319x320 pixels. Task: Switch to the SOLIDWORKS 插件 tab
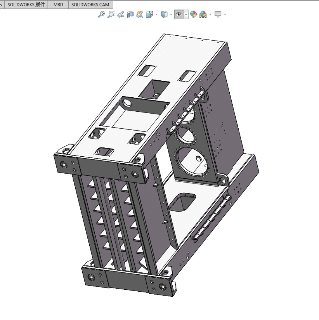(x=26, y=4)
